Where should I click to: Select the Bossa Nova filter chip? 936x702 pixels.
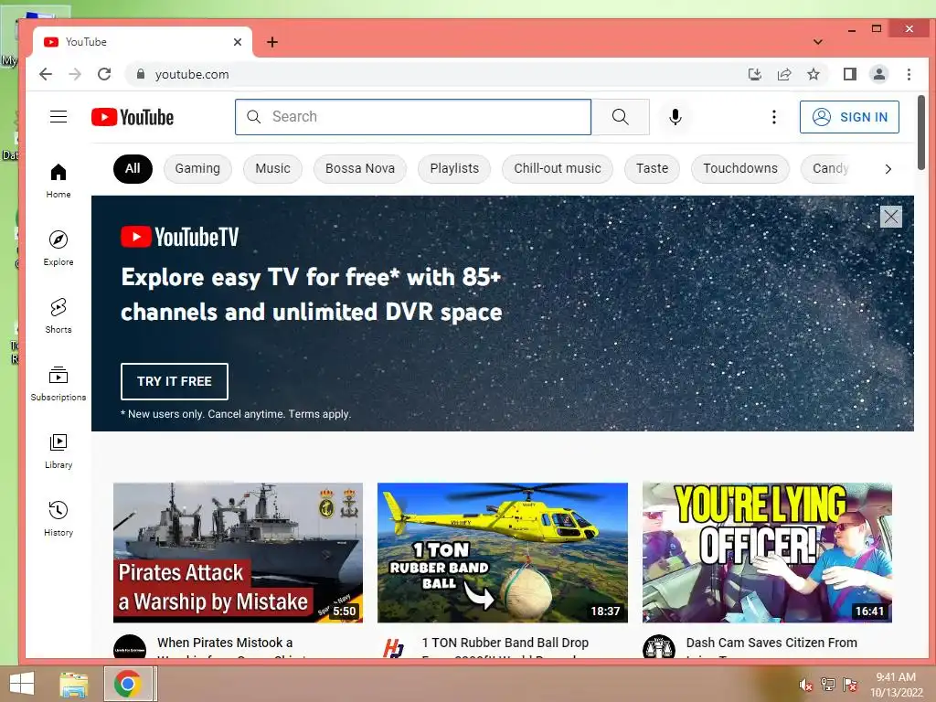tap(360, 169)
